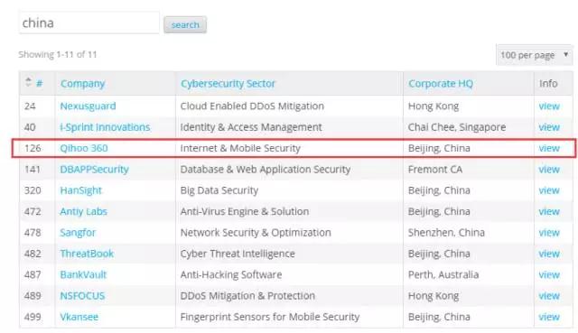The width and height of the screenshot is (578, 333).
Task: Open the Sangfor company link
Action: click(x=78, y=233)
